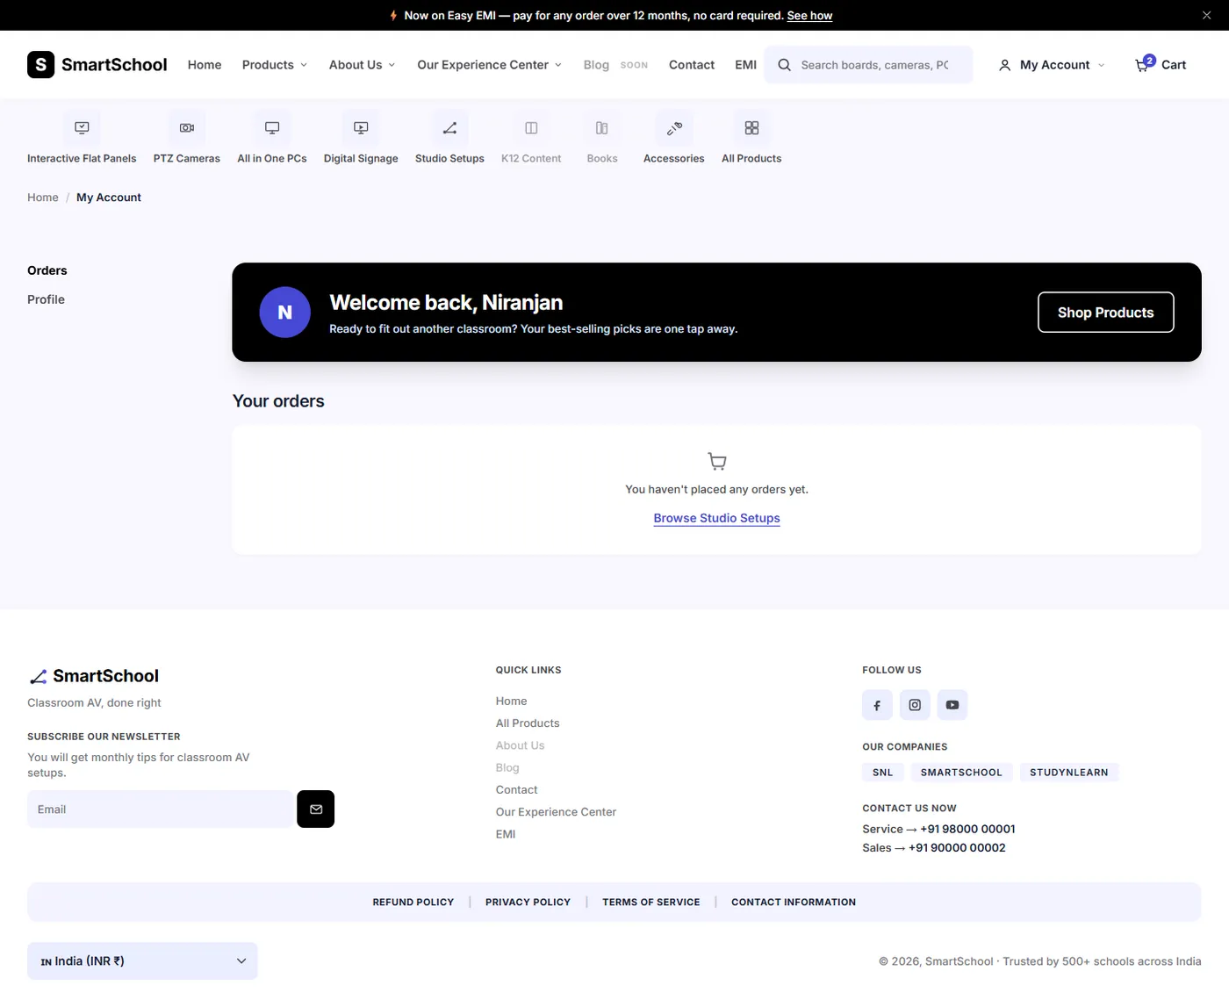1229x1000 pixels.
Task: Open Contact in the top navigation
Action: coord(692,65)
